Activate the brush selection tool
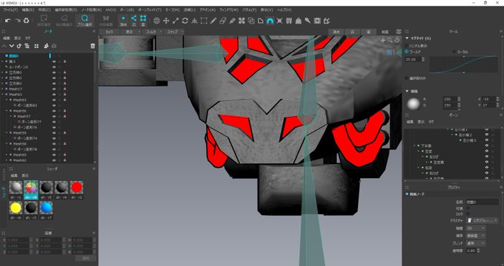This screenshot has height=266, width=504. pyautogui.click(x=84, y=20)
